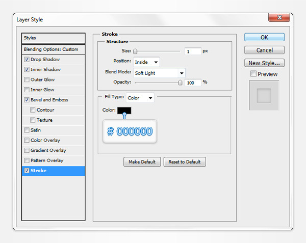Enable the Preview checkbox
The image size is (306, 243).
point(253,74)
